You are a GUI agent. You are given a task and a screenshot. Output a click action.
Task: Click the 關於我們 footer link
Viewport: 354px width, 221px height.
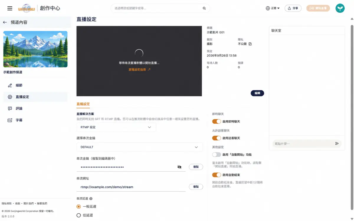pos(28,204)
